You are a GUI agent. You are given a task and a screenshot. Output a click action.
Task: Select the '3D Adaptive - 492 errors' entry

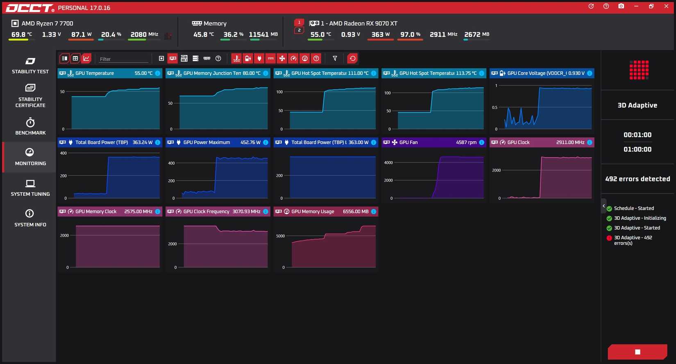tap(630, 240)
